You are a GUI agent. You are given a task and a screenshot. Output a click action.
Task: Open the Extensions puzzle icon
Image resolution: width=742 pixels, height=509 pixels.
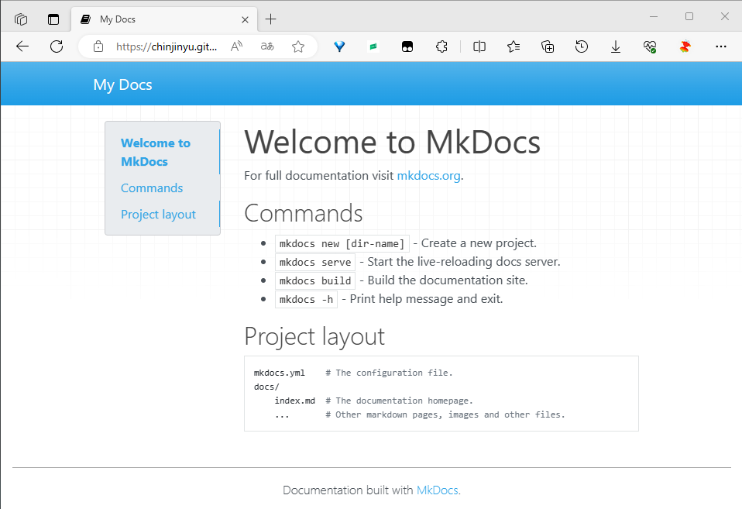click(441, 46)
